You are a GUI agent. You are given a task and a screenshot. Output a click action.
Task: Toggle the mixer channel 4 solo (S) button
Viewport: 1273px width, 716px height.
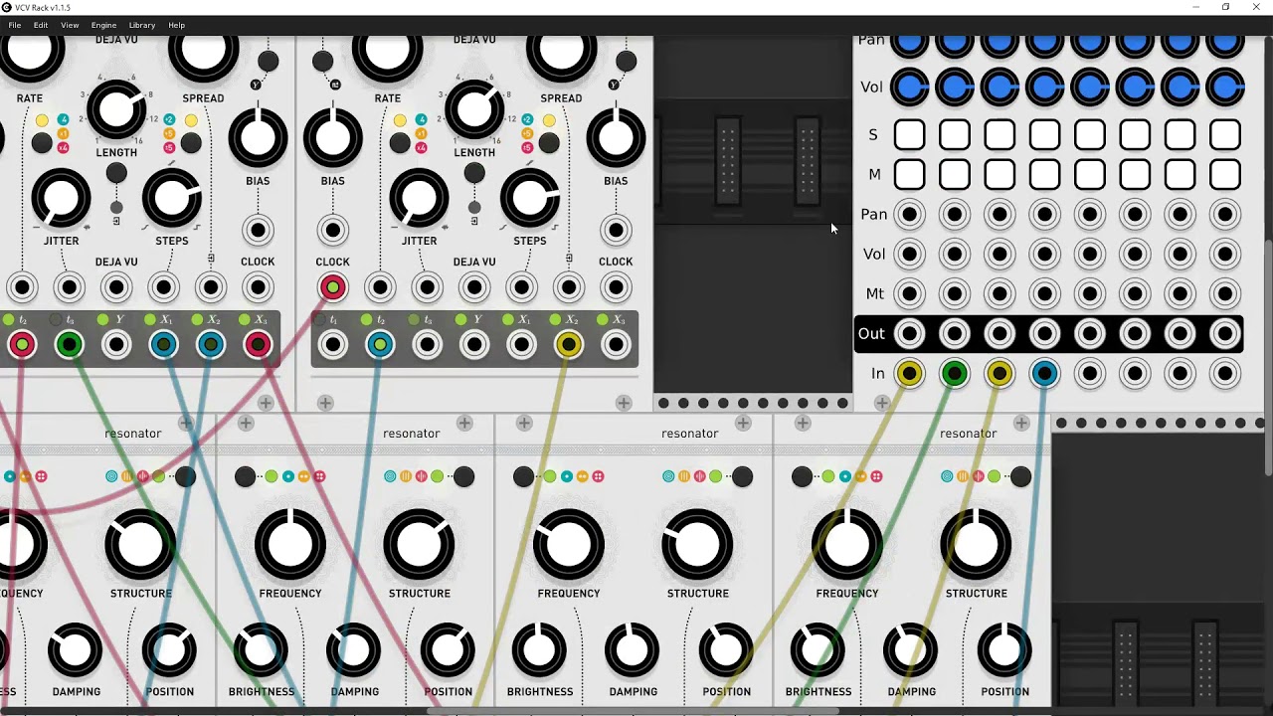[1044, 134]
